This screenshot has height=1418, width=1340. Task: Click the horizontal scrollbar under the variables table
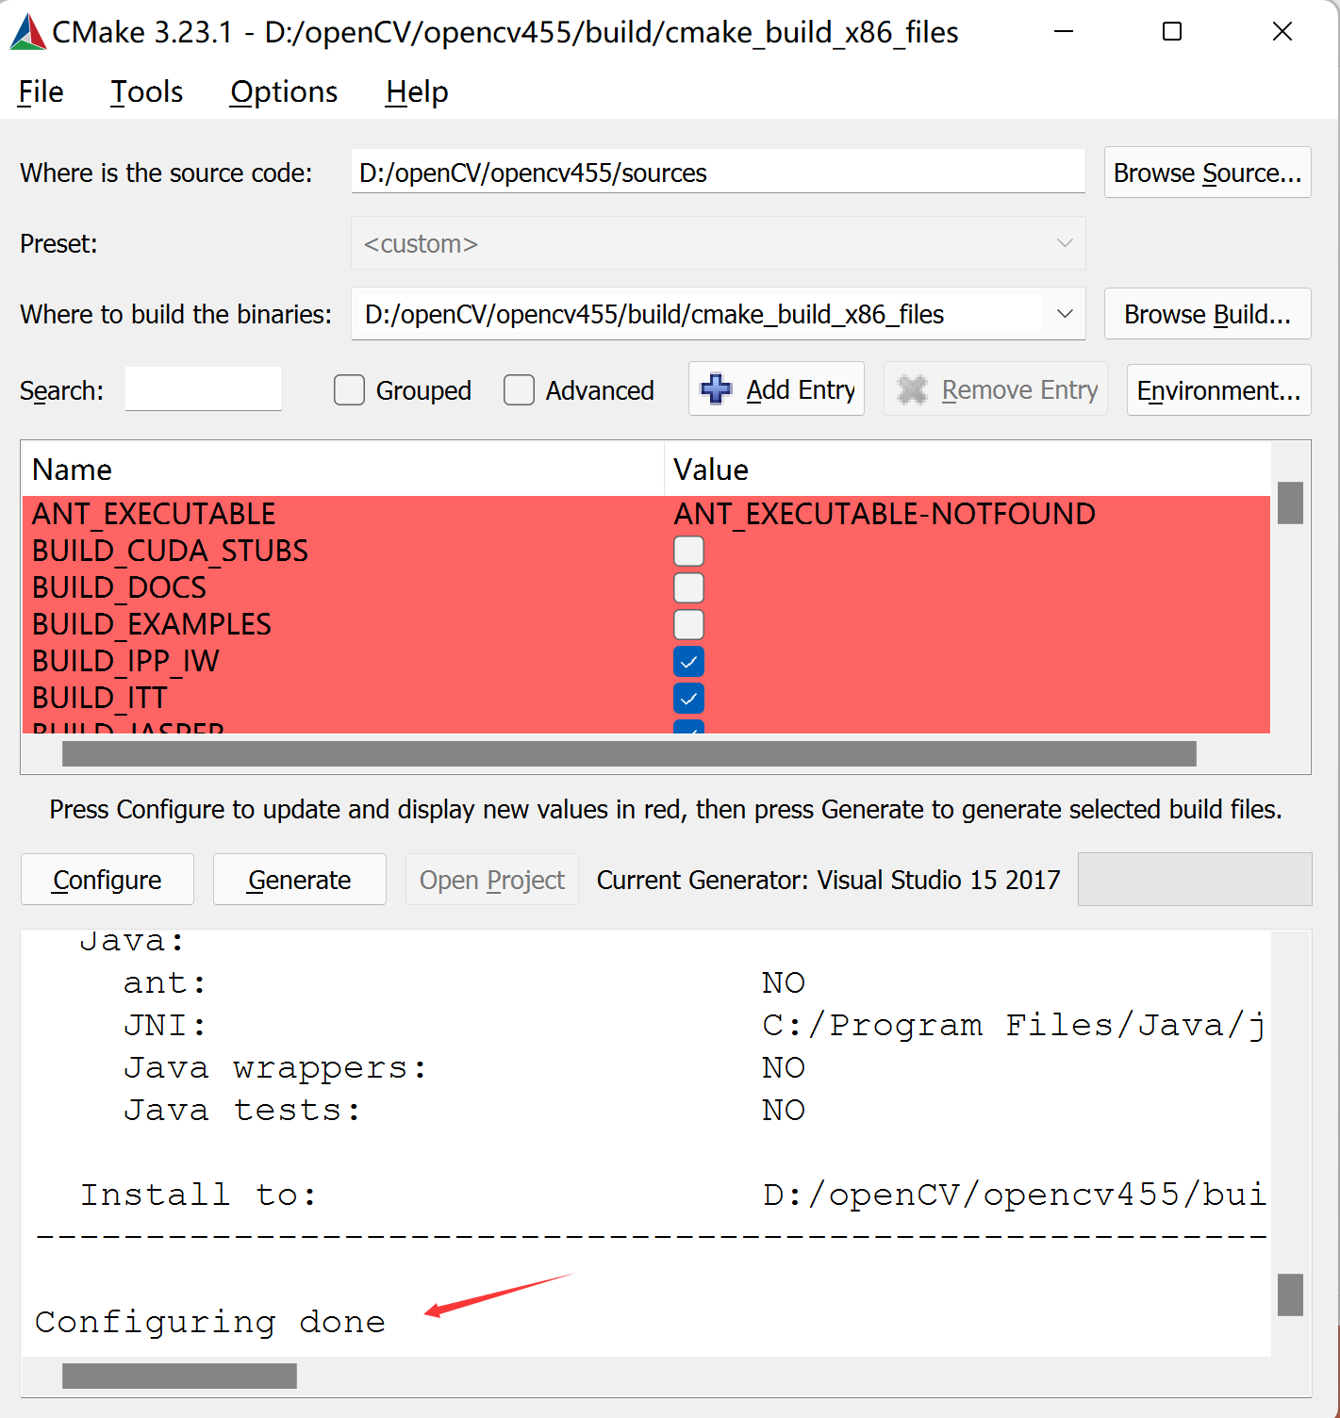[x=629, y=753]
